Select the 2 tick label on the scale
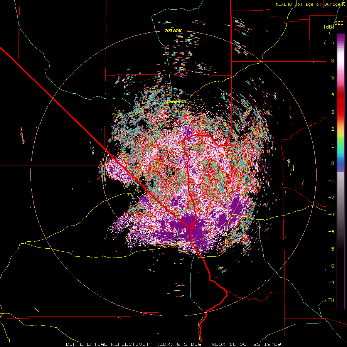 coord(333,129)
